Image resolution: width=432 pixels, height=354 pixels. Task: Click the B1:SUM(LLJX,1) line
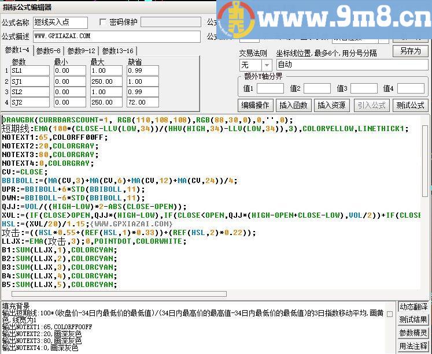coord(60,250)
